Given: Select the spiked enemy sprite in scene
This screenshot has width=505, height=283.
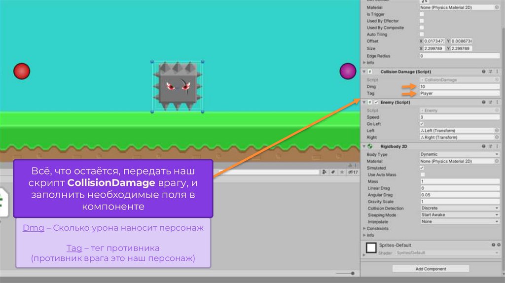Looking at the screenshot, I should (x=178, y=86).
